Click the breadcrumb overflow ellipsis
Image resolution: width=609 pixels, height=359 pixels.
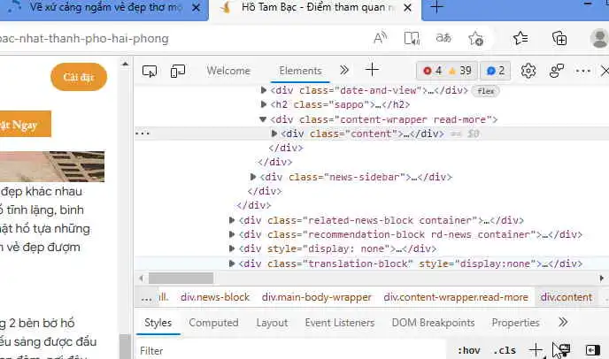point(146,298)
